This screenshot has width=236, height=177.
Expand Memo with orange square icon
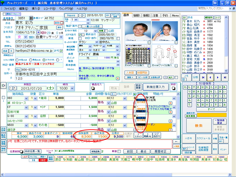click(x=118, y=78)
